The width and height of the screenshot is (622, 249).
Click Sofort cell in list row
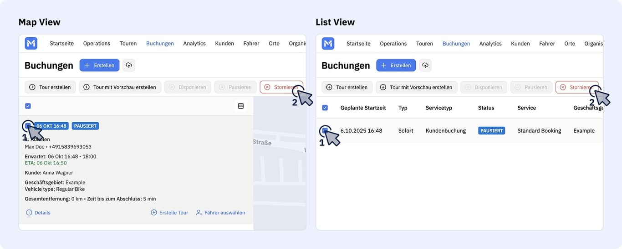tap(406, 130)
